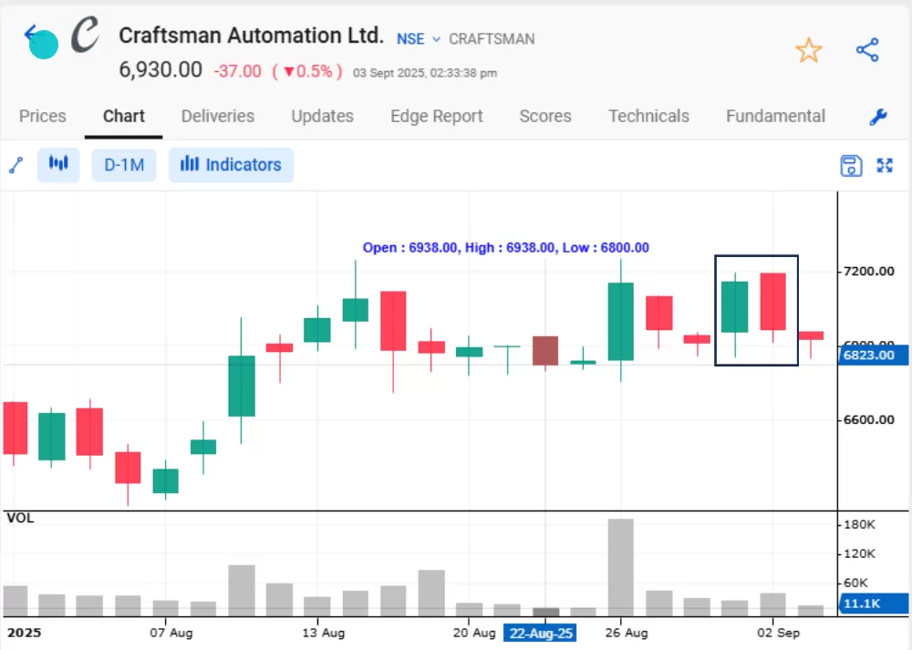Click the VOL panel label
The width and height of the screenshot is (912, 650).
(x=20, y=518)
